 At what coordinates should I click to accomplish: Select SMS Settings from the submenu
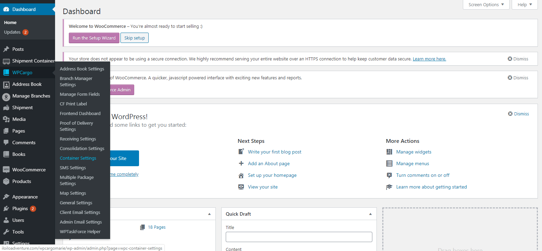(73, 168)
